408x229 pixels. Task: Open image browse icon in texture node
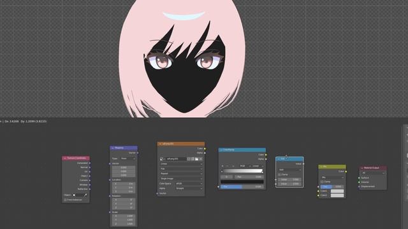coord(161,159)
